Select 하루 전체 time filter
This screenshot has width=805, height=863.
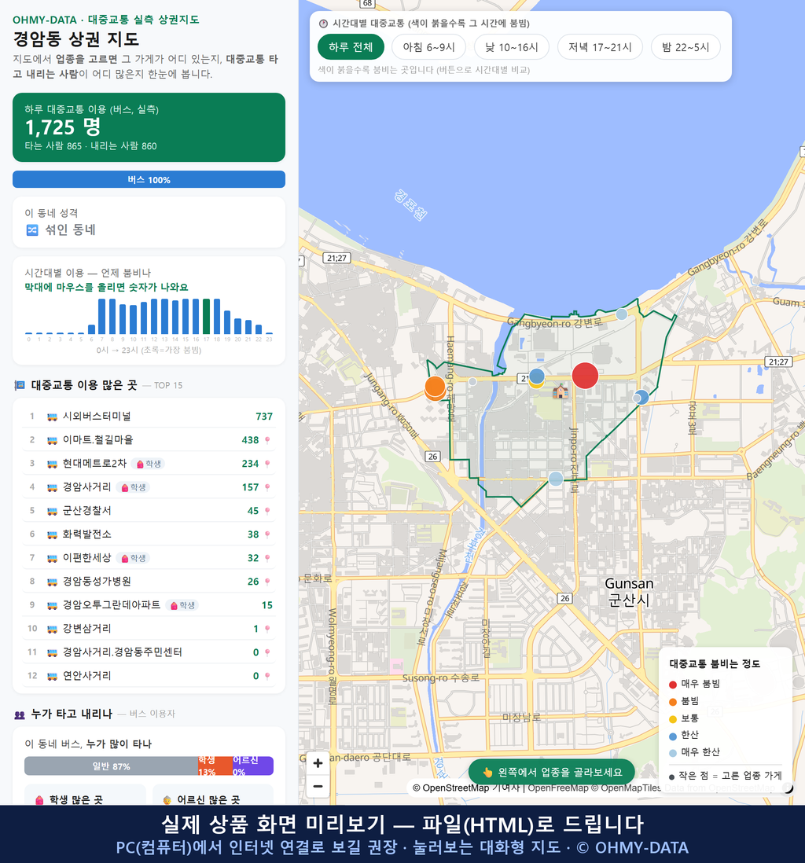pyautogui.click(x=351, y=47)
